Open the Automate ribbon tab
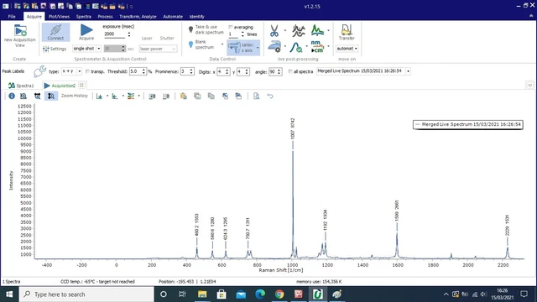 point(173,17)
